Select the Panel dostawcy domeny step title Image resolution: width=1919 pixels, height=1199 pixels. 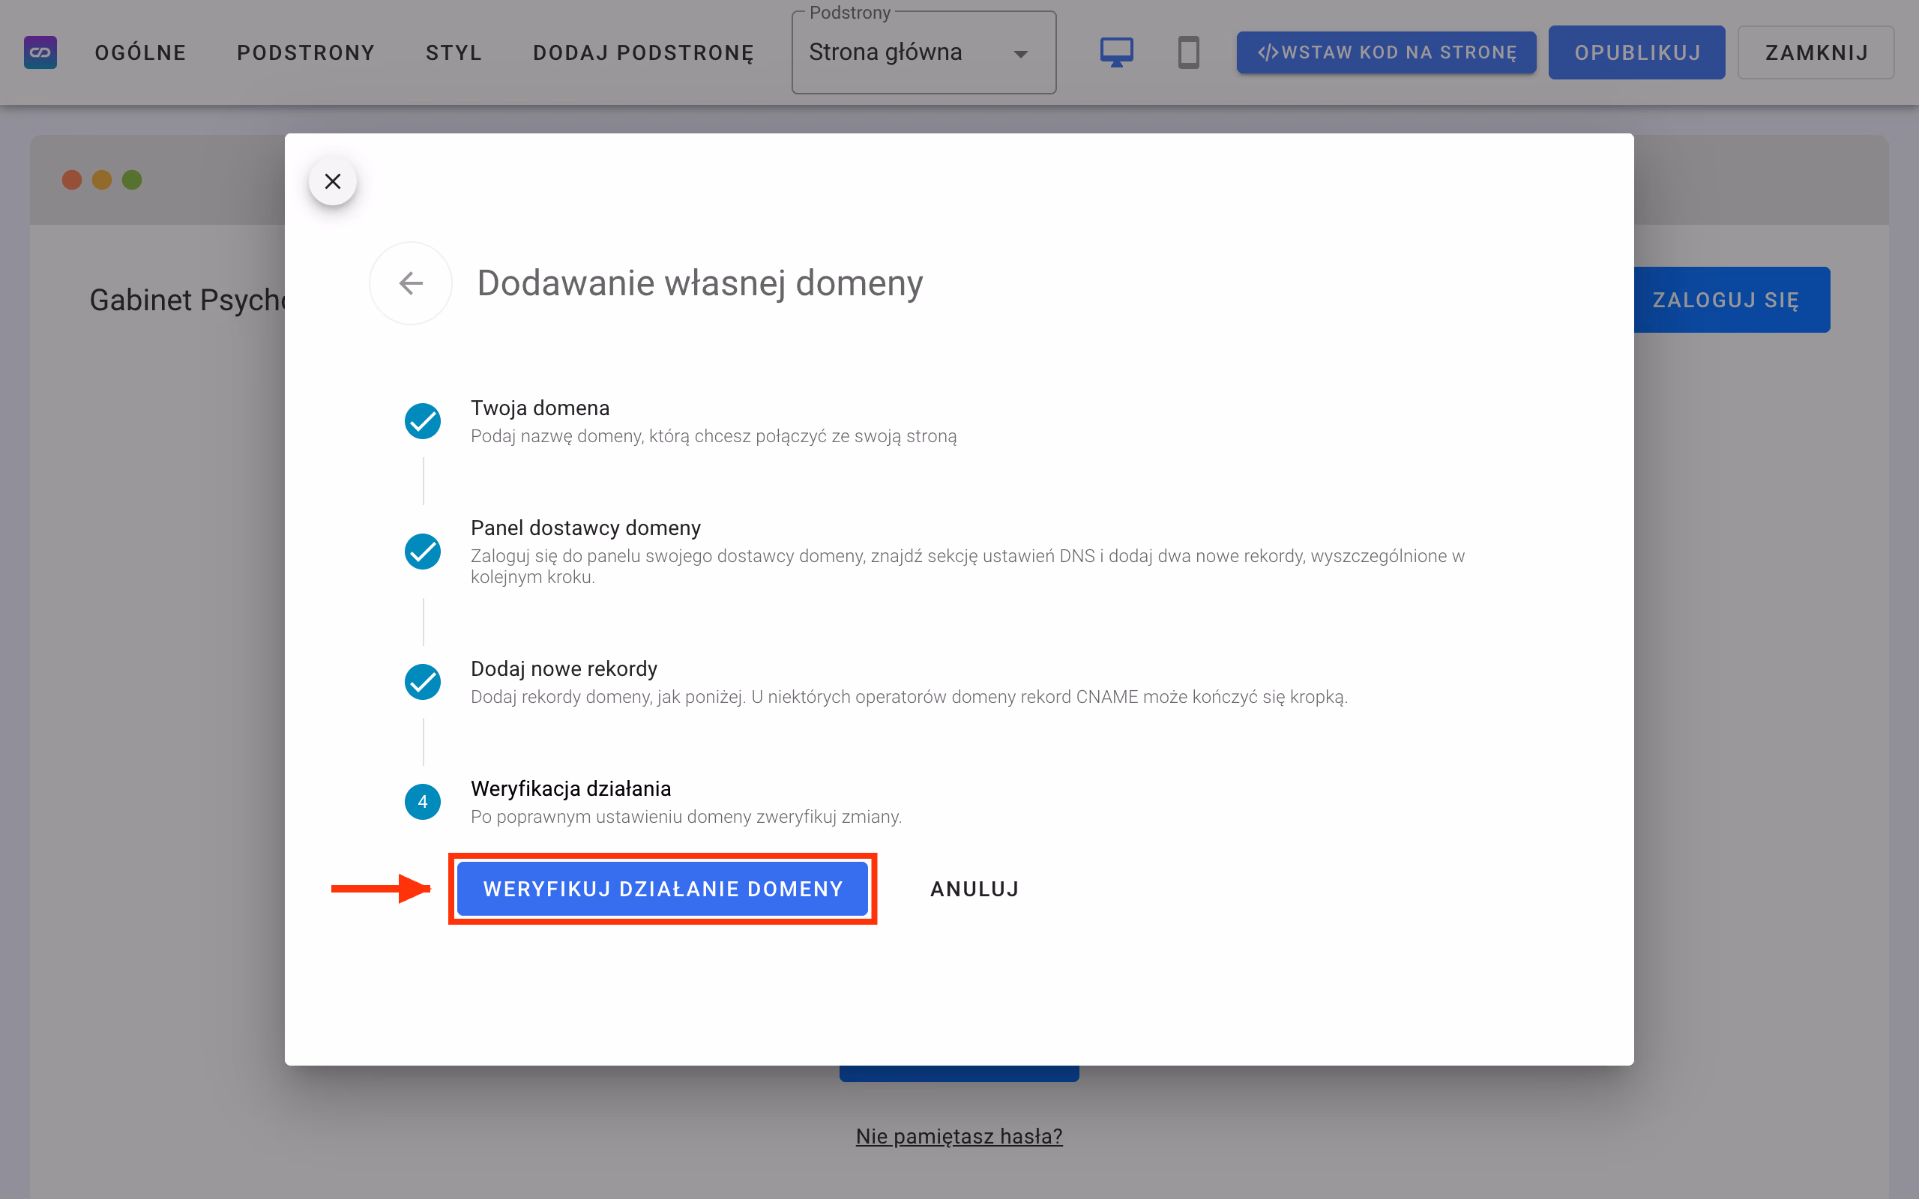586,528
